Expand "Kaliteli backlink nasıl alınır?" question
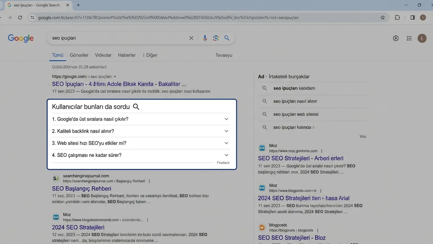The width and height of the screenshot is (433, 244). (x=140, y=131)
